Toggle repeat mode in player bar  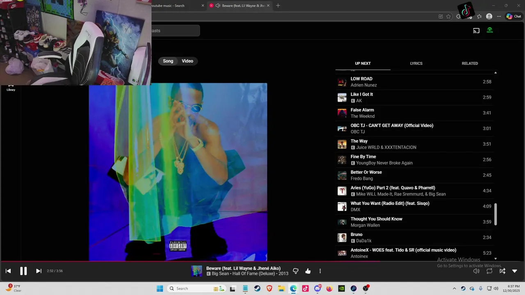point(489,271)
